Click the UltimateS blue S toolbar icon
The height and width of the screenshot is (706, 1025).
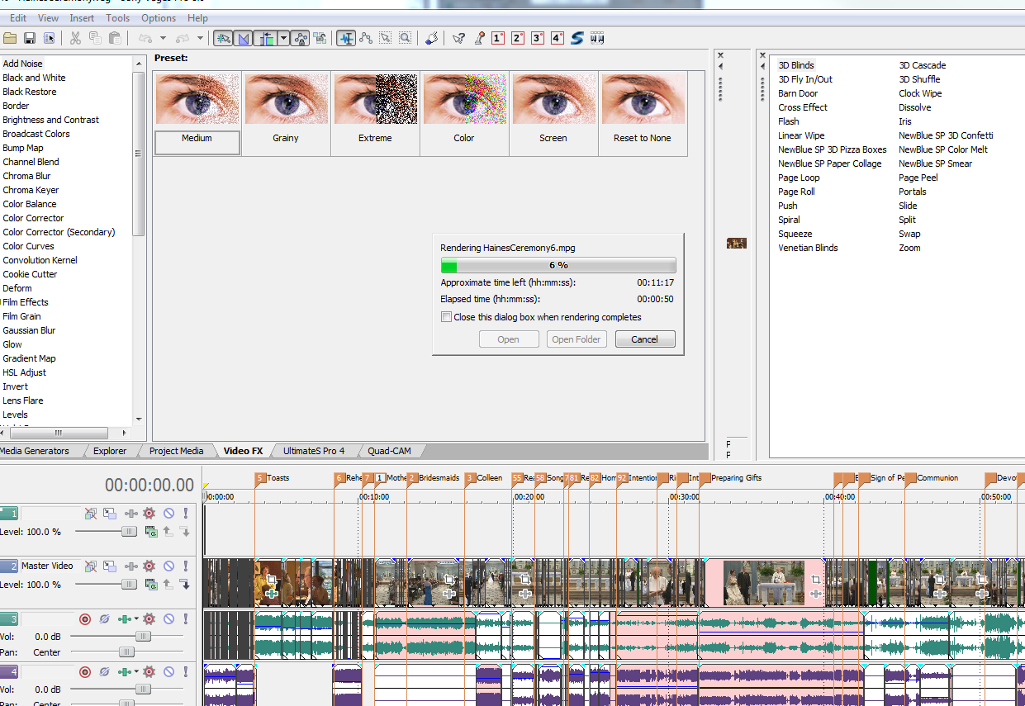pos(577,38)
